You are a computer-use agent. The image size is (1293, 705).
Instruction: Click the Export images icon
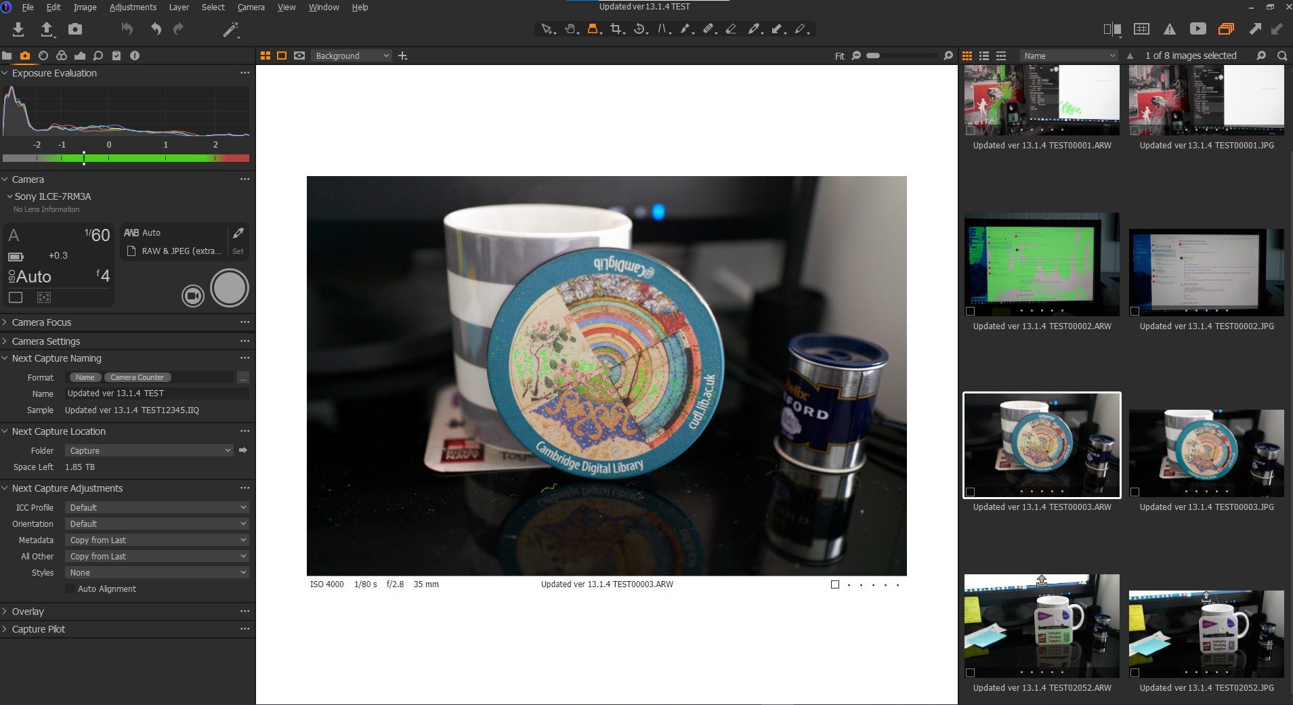pyautogui.click(x=47, y=29)
